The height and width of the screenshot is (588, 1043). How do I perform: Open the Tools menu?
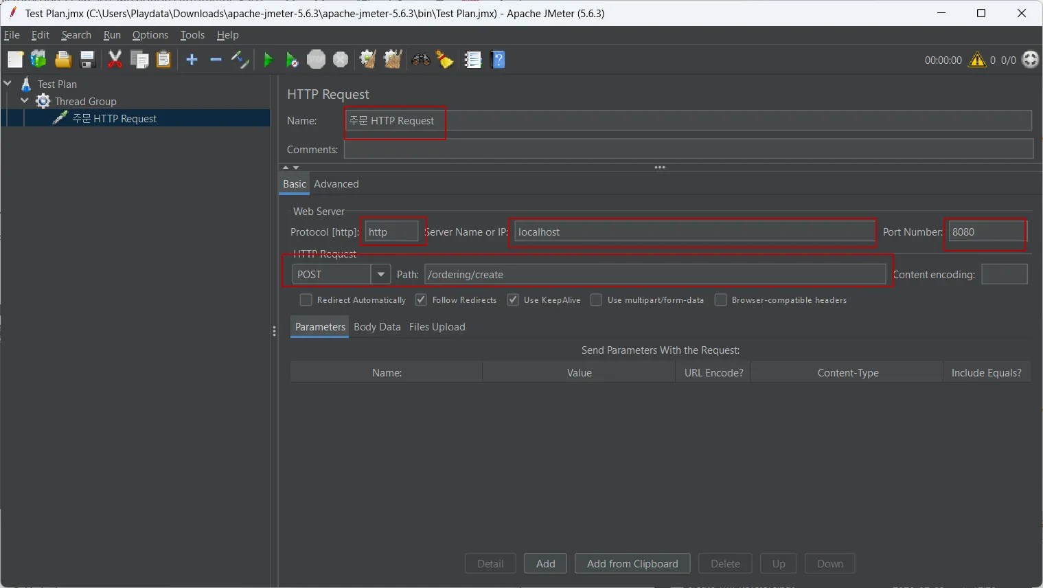point(192,35)
